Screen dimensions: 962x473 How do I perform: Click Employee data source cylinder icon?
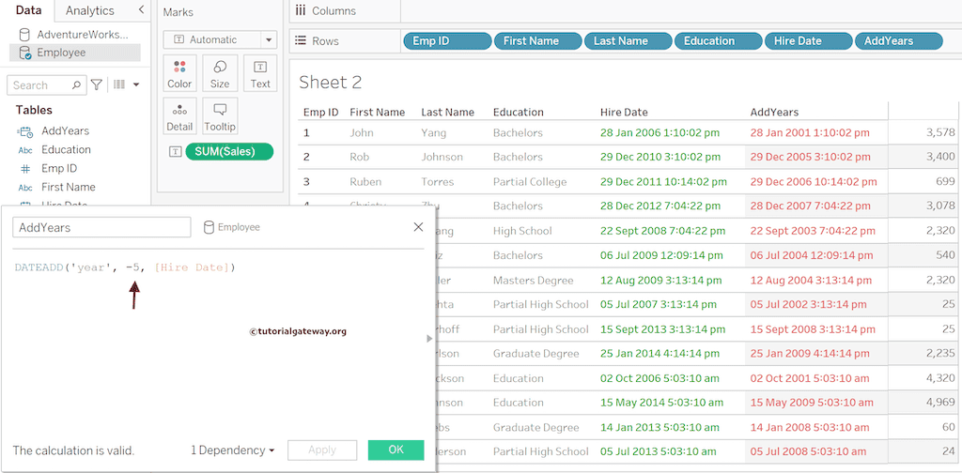[25, 53]
